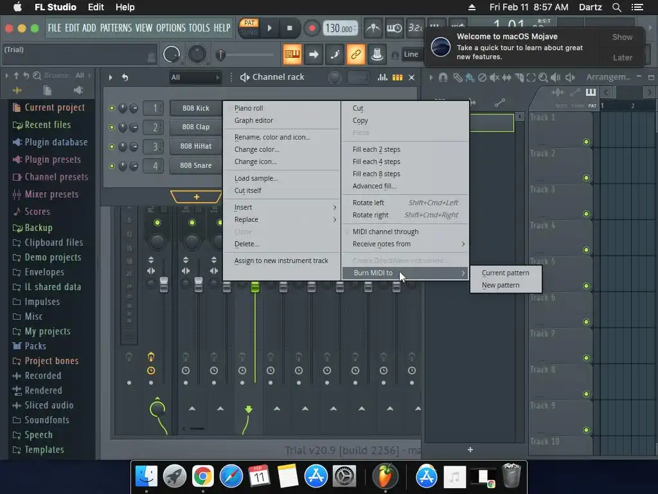The width and height of the screenshot is (658, 494).
Task: Select the playlist mute tool icon
Action: pyautogui.click(x=495, y=77)
